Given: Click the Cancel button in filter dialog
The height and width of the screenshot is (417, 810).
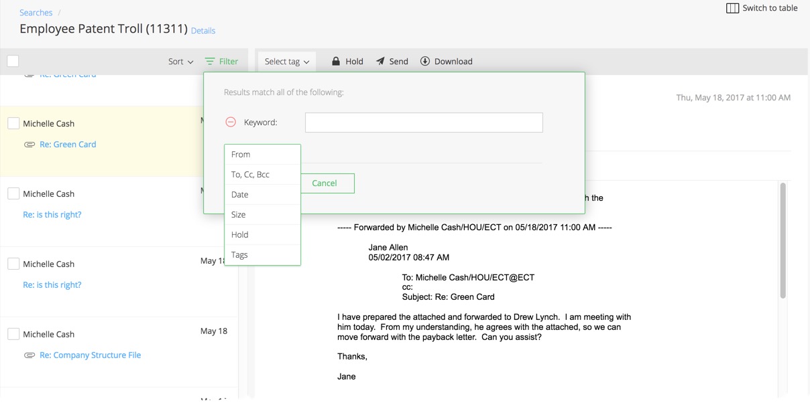Looking at the screenshot, I should point(325,183).
